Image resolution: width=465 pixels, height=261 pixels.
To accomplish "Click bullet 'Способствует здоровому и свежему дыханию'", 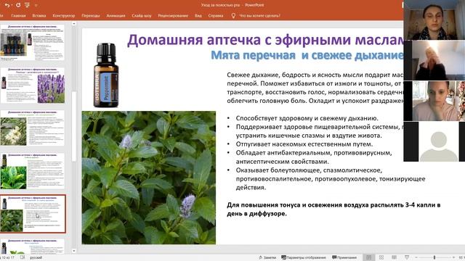I will click(x=307, y=118).
